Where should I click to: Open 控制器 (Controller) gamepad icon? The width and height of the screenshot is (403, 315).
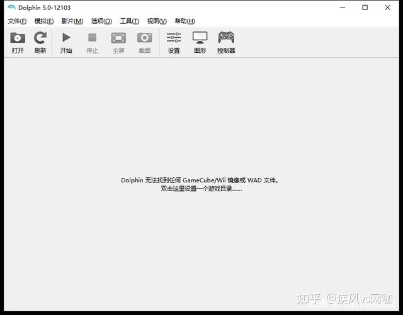click(226, 38)
